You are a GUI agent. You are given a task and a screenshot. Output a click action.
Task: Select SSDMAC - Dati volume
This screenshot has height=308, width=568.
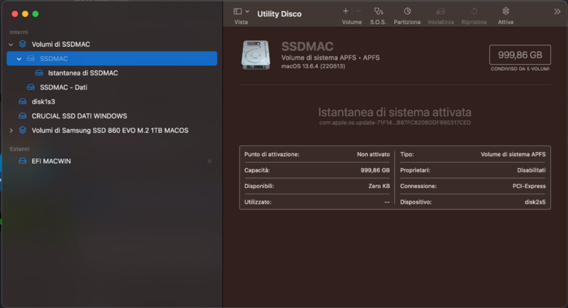pos(112,87)
